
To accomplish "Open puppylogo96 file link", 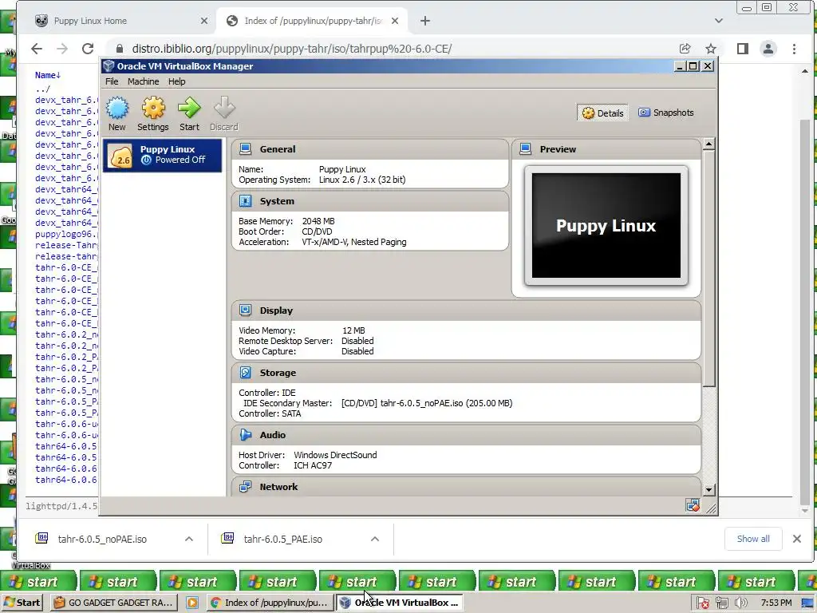I will 66,234.
